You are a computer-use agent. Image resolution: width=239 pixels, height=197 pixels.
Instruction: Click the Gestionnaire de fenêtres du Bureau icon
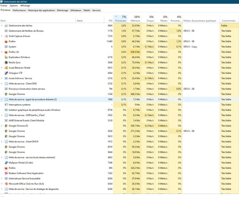coord(6,31)
